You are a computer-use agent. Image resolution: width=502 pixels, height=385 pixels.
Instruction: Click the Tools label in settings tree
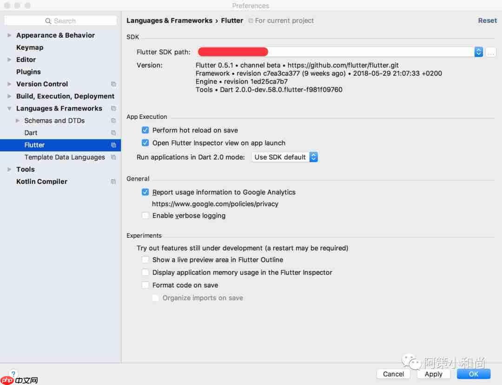tap(25, 170)
